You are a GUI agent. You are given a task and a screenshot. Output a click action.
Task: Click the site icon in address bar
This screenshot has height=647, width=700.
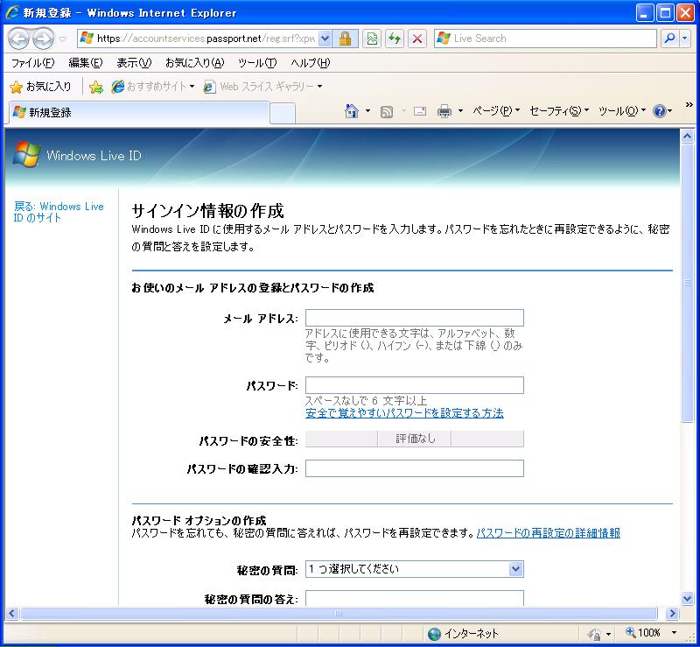86,39
